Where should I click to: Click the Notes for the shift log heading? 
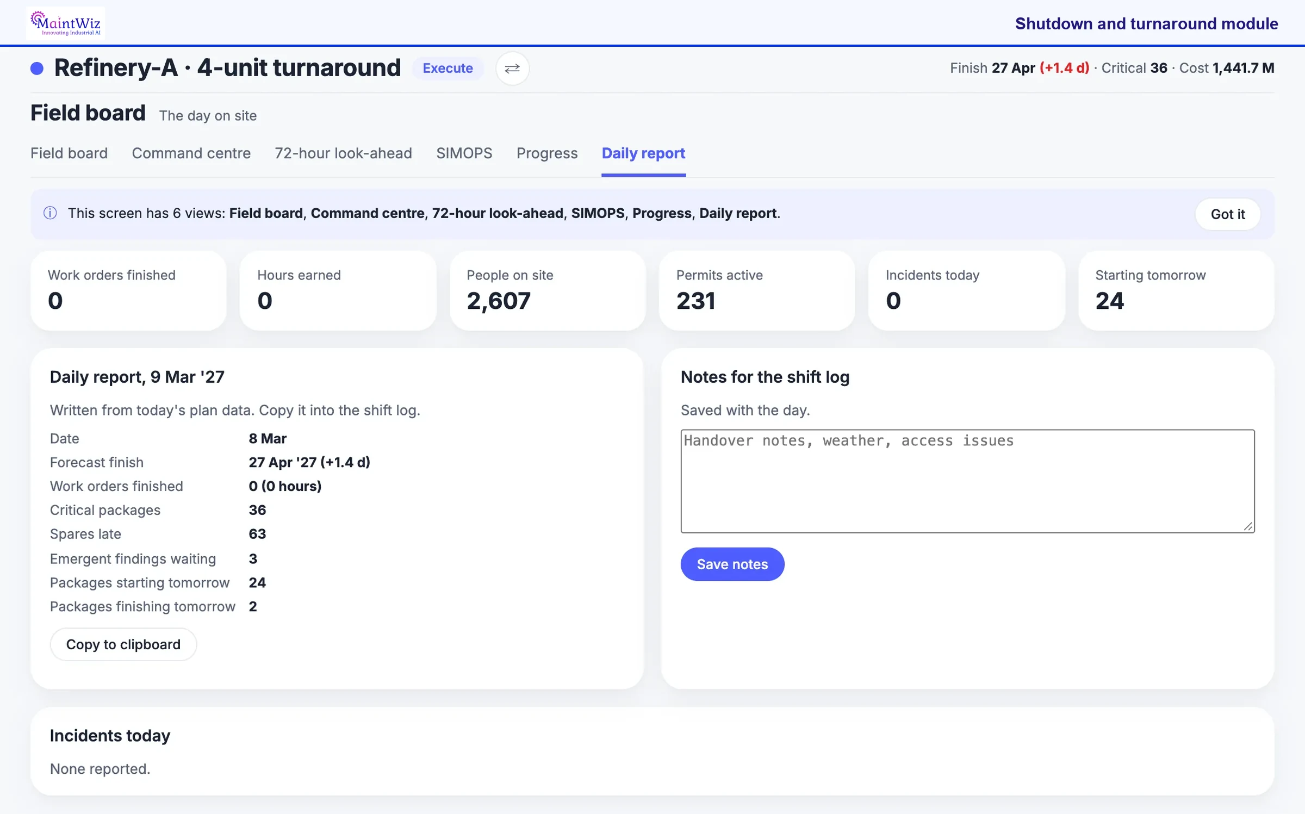pyautogui.click(x=765, y=377)
